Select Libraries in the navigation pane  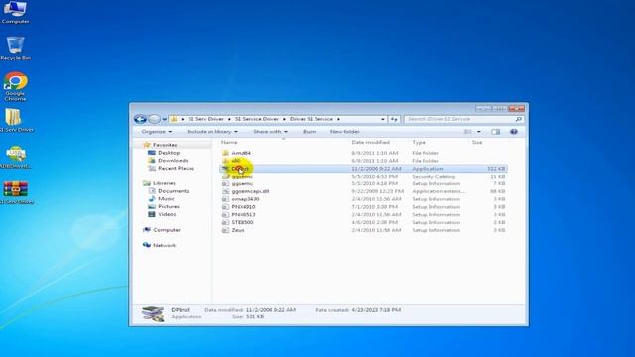point(164,183)
